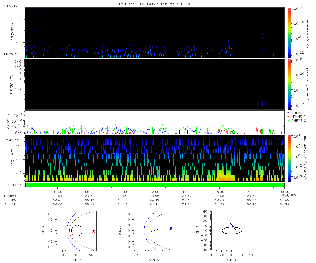
Task: Click the CHEMS-O green legend entry
Action: (x=297, y=120)
